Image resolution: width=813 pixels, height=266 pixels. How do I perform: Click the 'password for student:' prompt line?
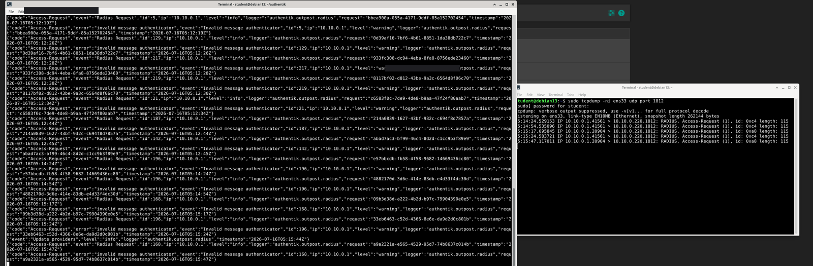(x=553, y=106)
